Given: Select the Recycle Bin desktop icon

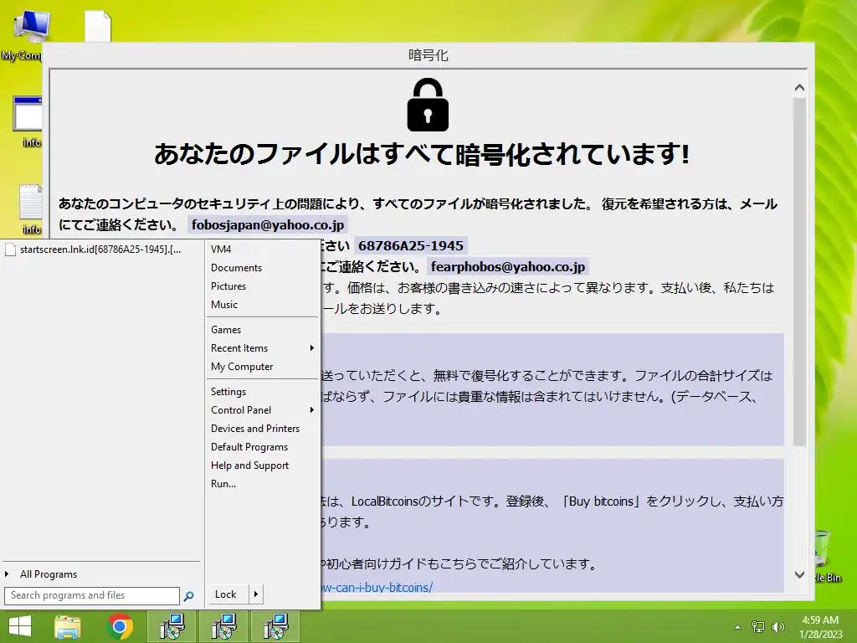Looking at the screenshot, I should 828,557.
